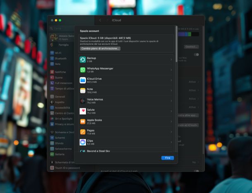This screenshot has width=252, height=193.
Task: Click the Tempo di utilizzo icon
Action: pos(52,88)
